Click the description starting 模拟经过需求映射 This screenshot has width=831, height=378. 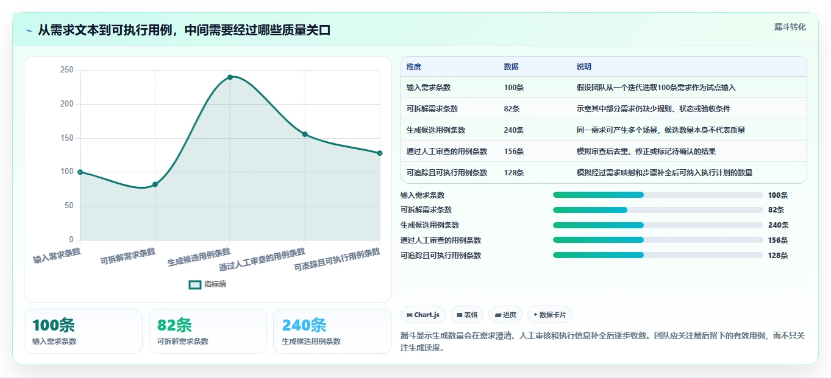click(x=665, y=173)
